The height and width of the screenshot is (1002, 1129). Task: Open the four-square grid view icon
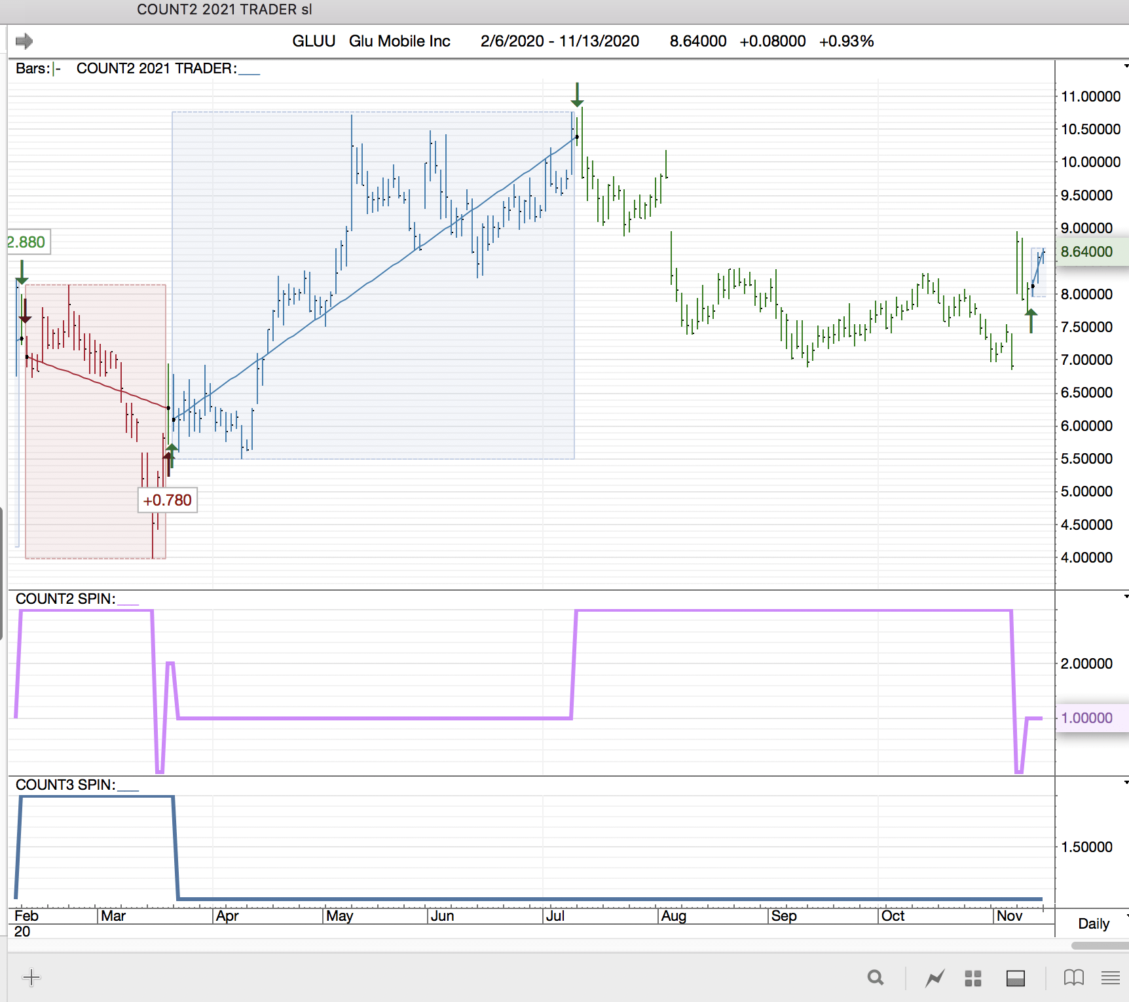tap(973, 978)
